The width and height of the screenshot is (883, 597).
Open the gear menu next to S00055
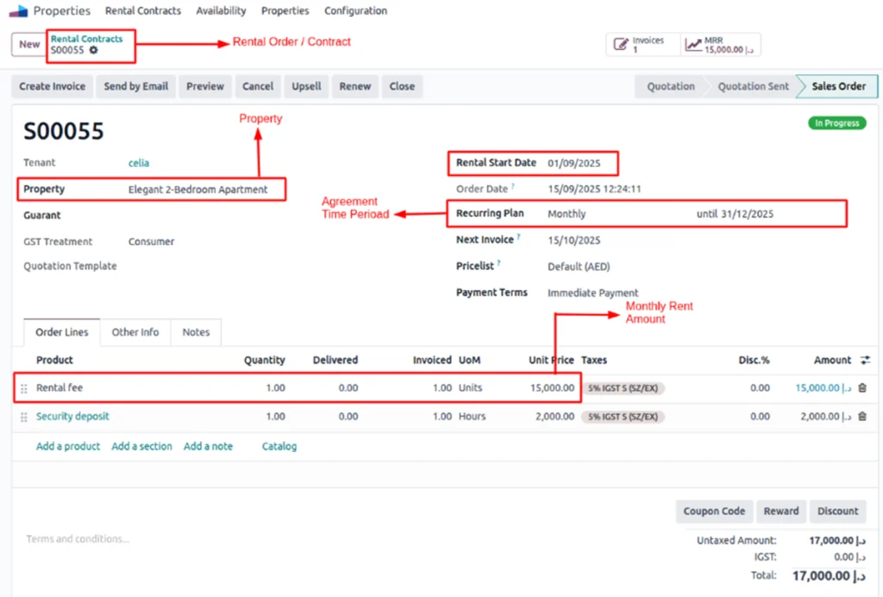coord(93,50)
